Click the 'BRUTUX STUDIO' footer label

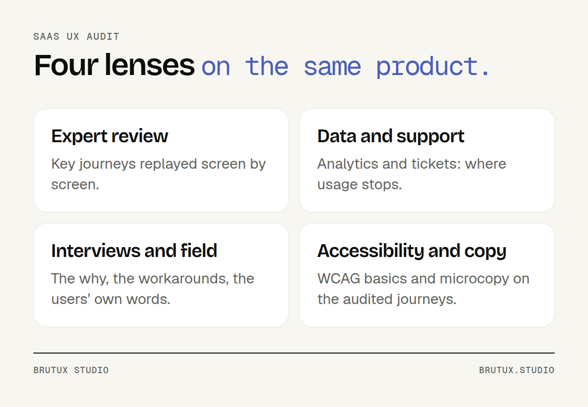pos(71,370)
